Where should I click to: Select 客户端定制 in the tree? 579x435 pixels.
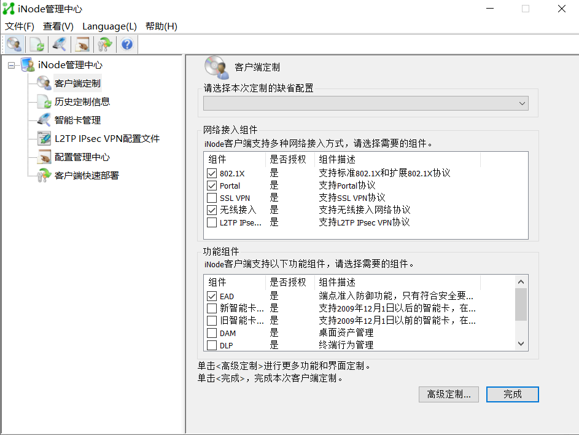(77, 84)
